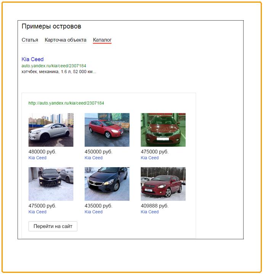Open dark blue car photo, 435000 руб.
The height and width of the screenshot is (274, 263).
107,184
